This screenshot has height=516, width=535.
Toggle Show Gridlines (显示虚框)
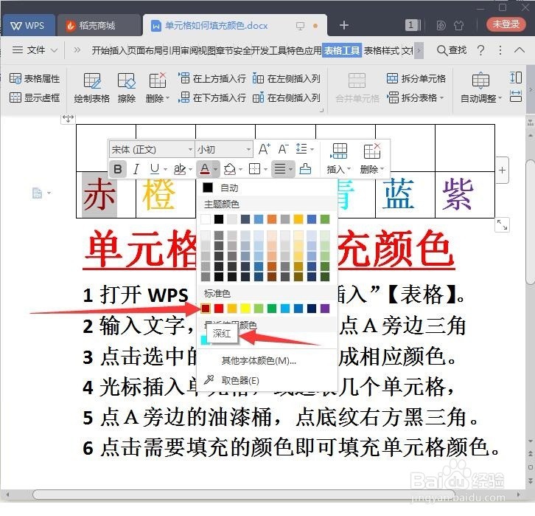(x=34, y=97)
